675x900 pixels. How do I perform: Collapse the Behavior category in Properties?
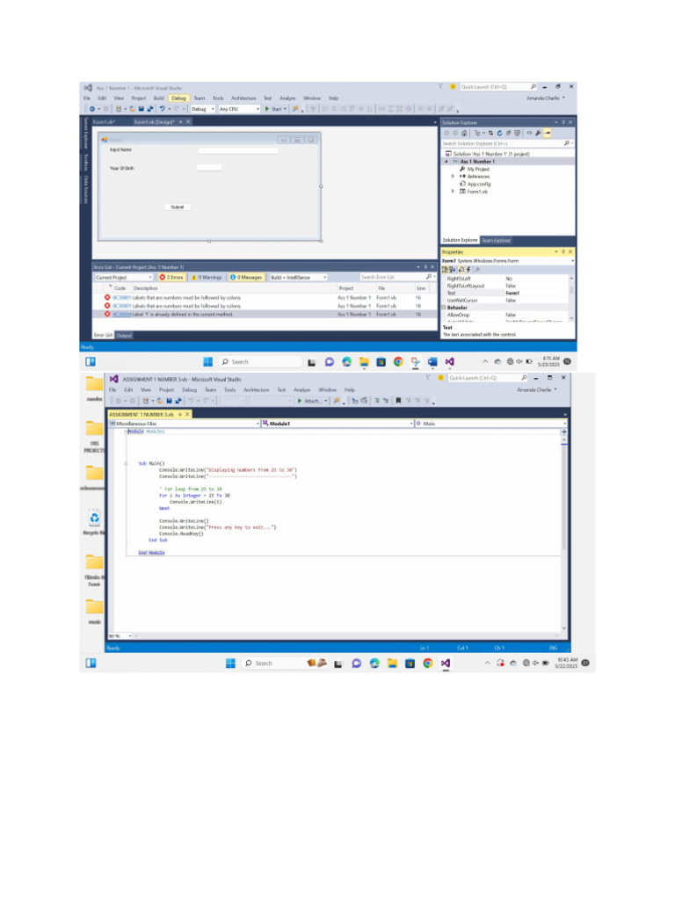[444, 308]
